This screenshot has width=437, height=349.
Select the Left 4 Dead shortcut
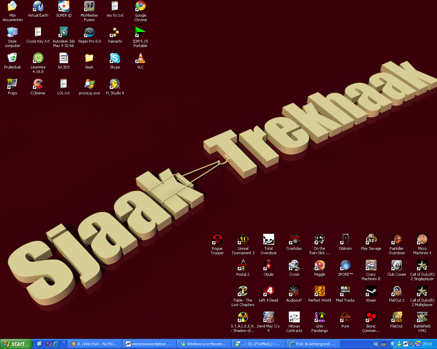[269, 291]
